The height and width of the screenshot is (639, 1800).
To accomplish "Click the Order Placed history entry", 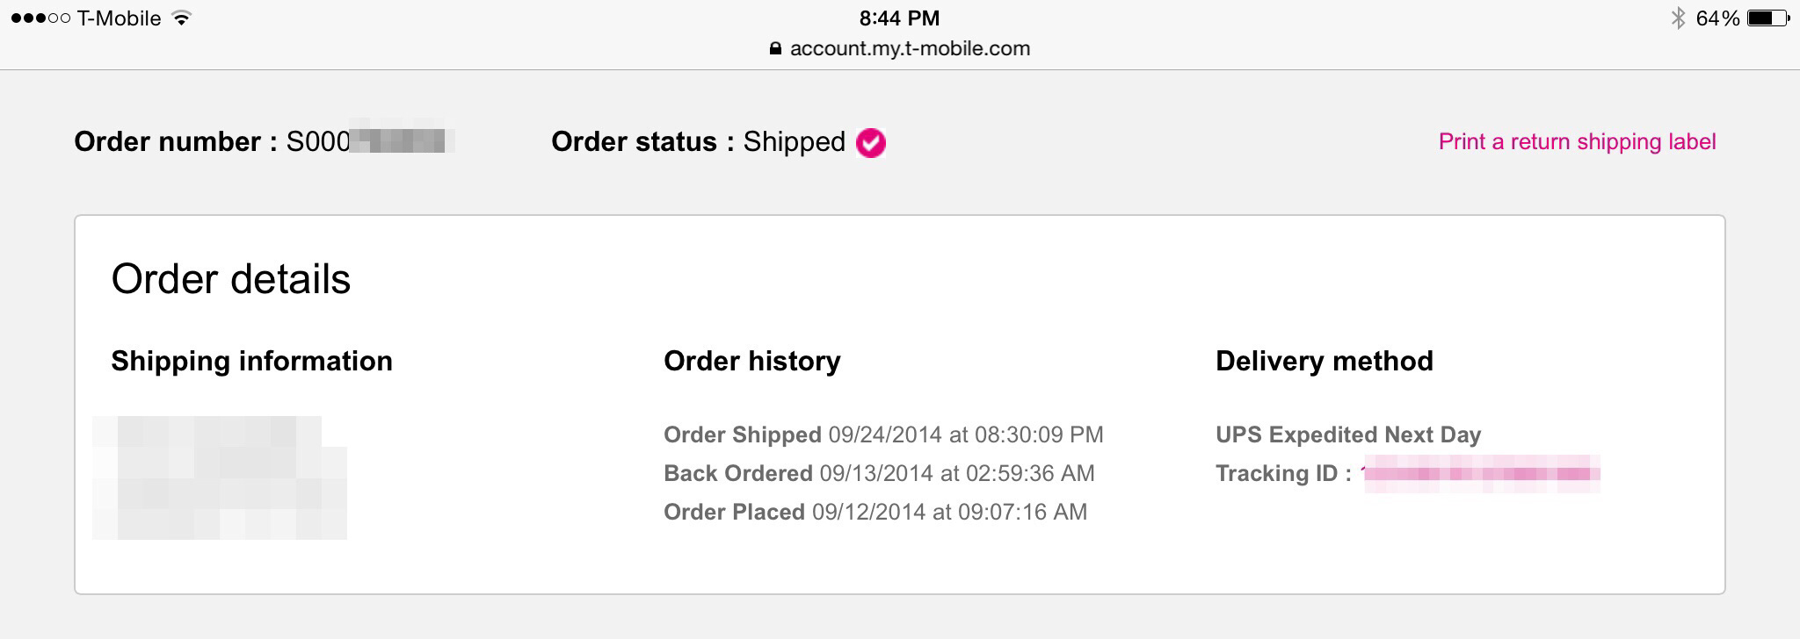I will tap(875, 512).
